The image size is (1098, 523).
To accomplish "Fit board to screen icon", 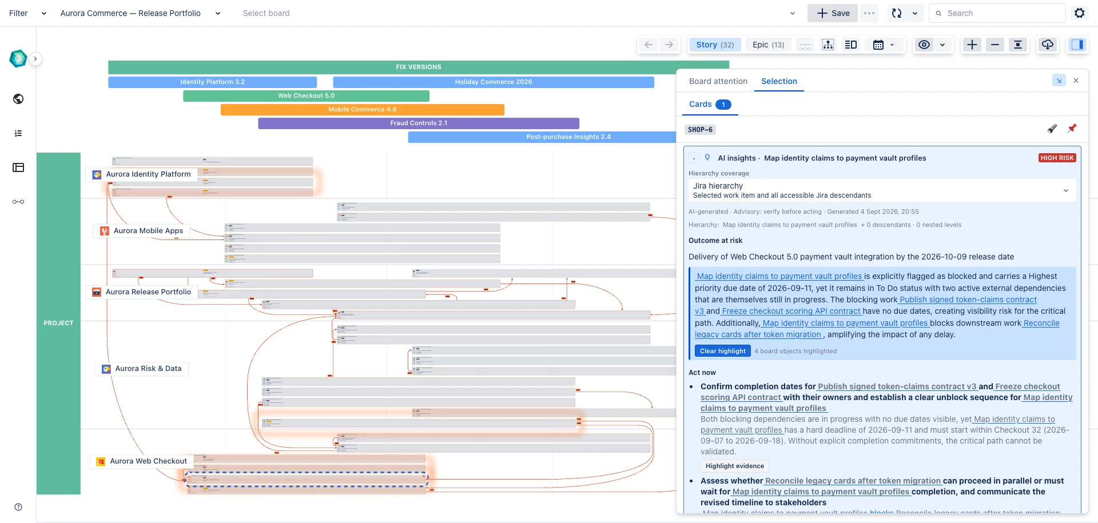I will coord(1018,45).
